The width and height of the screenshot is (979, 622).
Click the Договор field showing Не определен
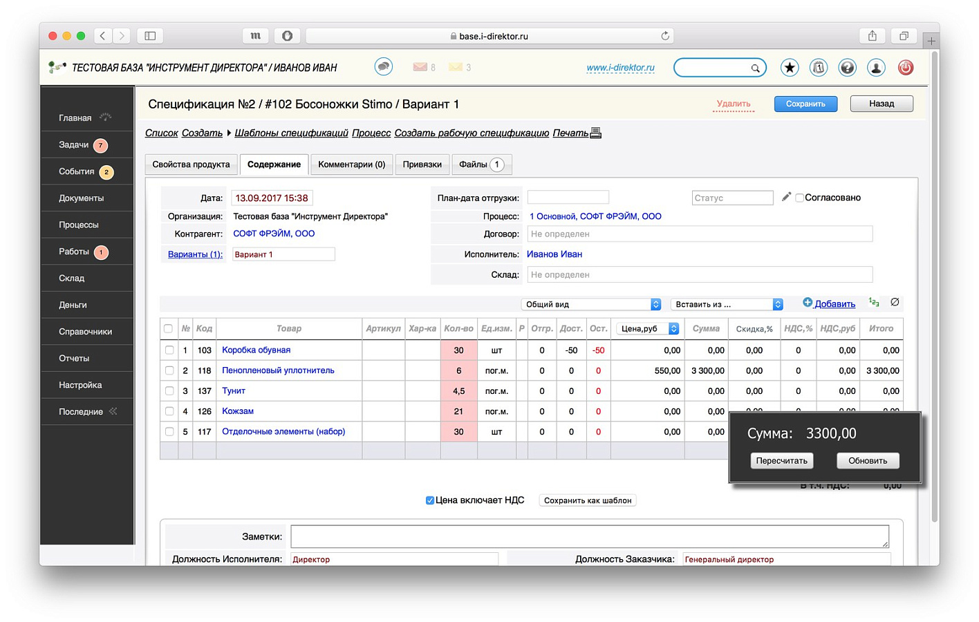click(700, 234)
